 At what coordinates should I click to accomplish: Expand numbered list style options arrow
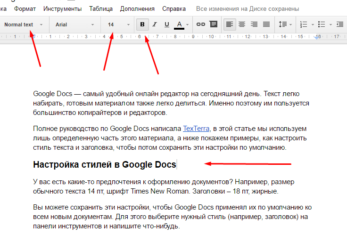313,24
